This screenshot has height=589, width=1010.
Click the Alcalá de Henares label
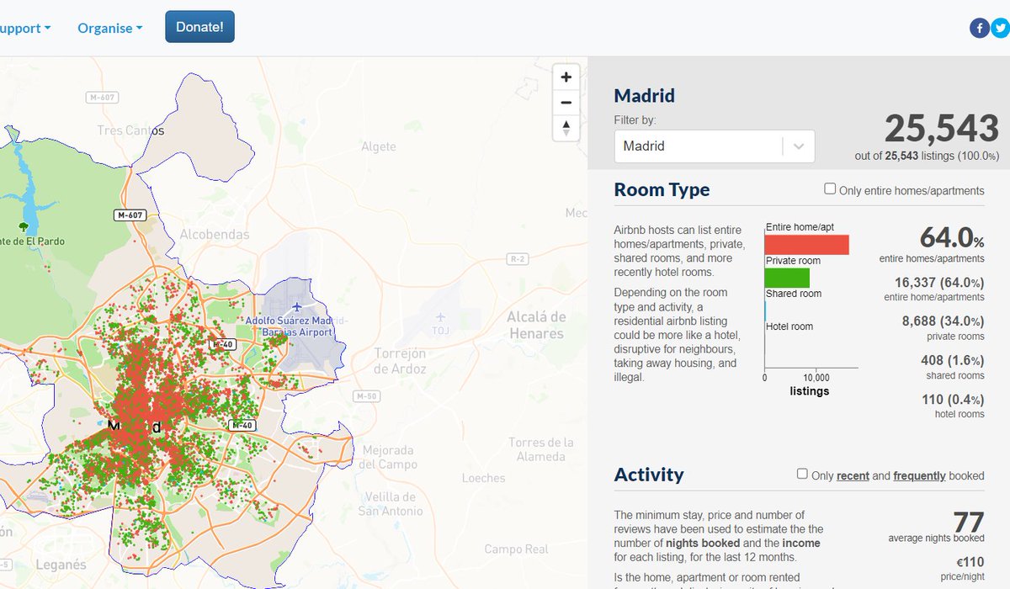536,325
